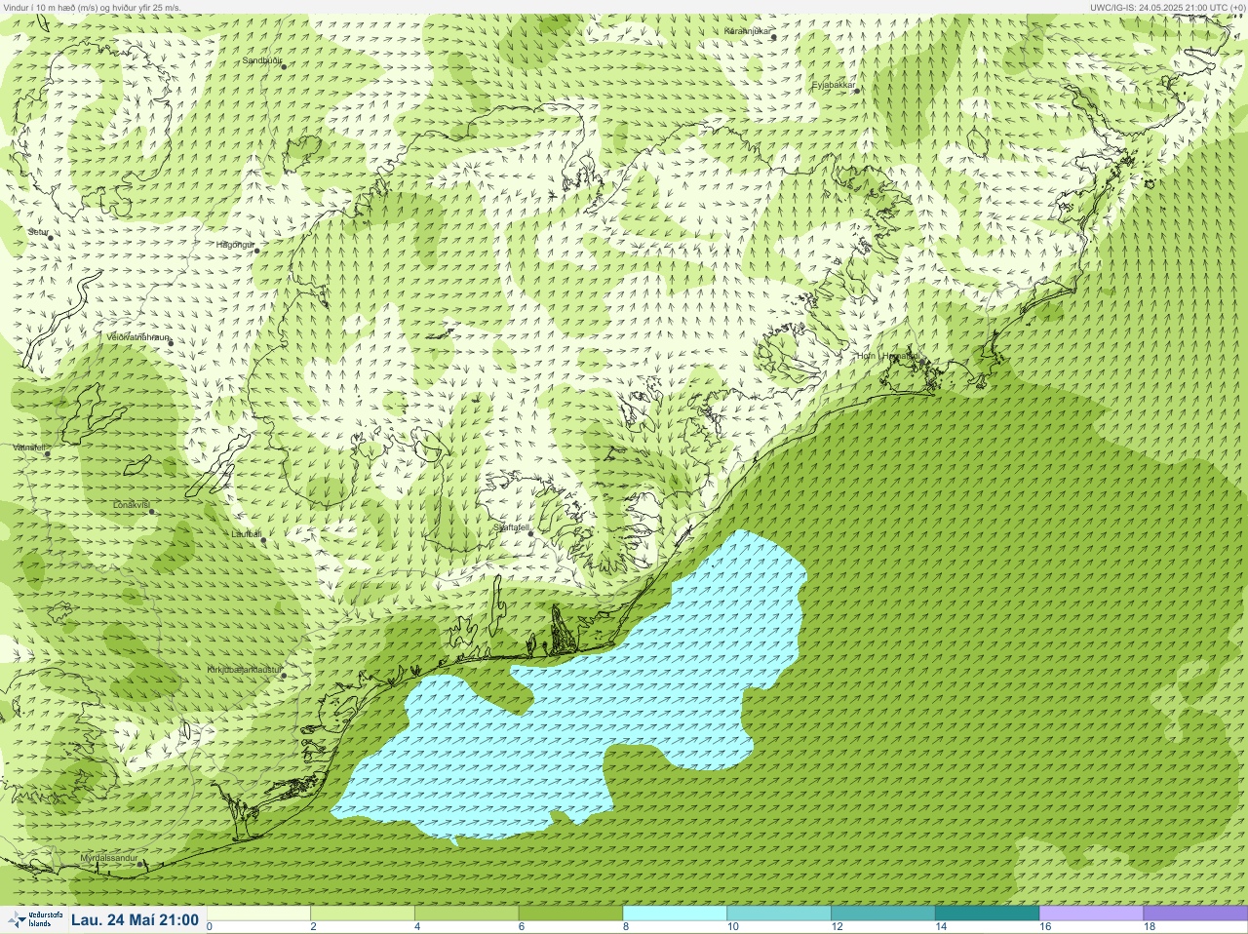
Task: Click the Lónakvísl station label
Action: point(132,505)
